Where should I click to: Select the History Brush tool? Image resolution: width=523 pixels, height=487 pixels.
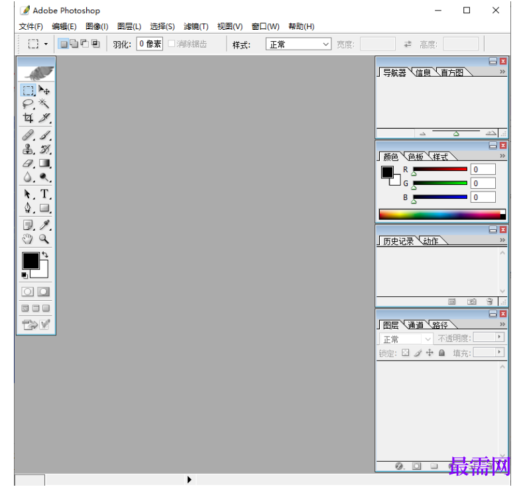pos(44,149)
